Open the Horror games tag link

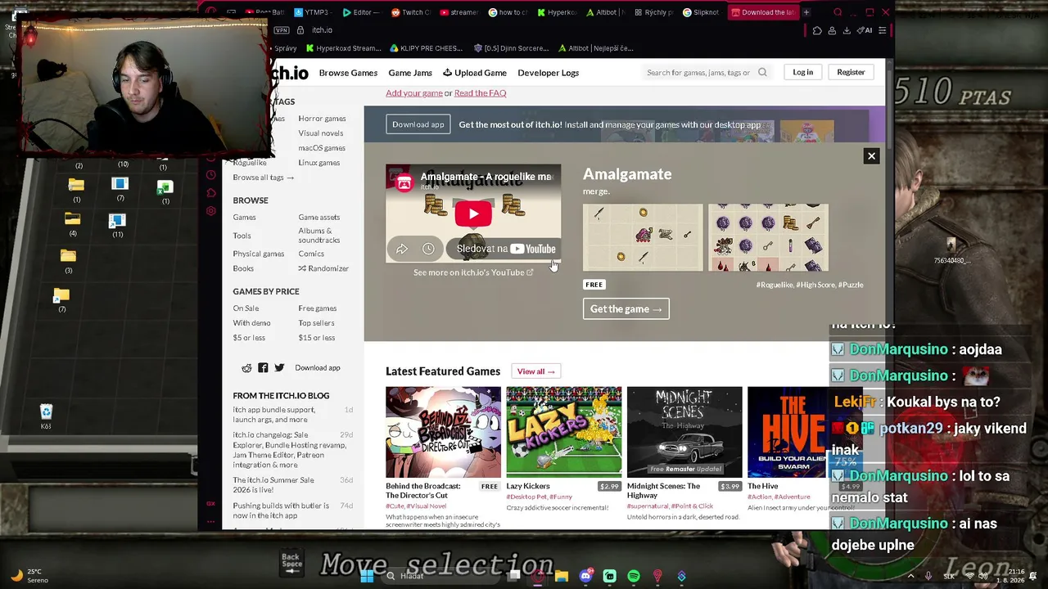click(322, 119)
